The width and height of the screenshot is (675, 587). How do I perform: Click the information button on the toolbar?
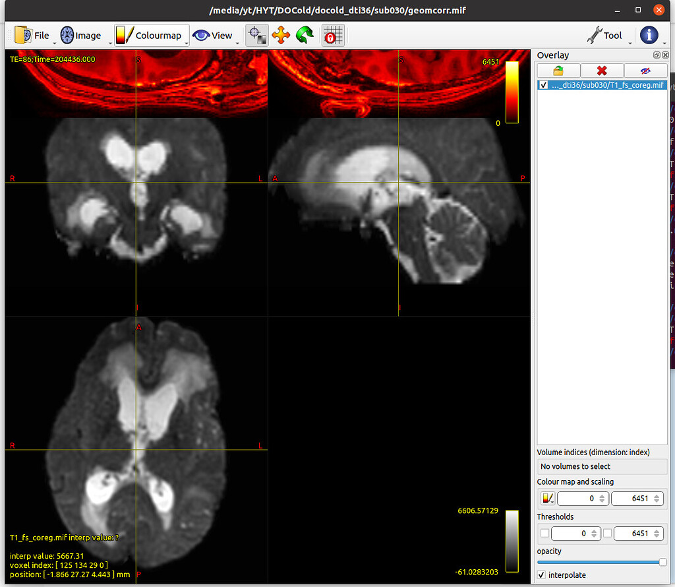tap(650, 35)
